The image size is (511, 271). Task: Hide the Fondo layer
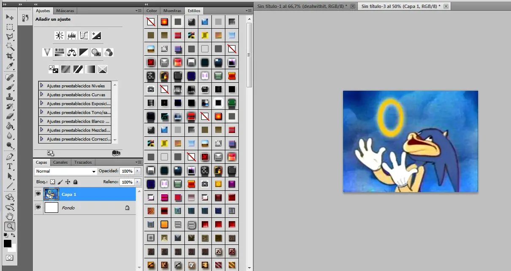click(38, 208)
